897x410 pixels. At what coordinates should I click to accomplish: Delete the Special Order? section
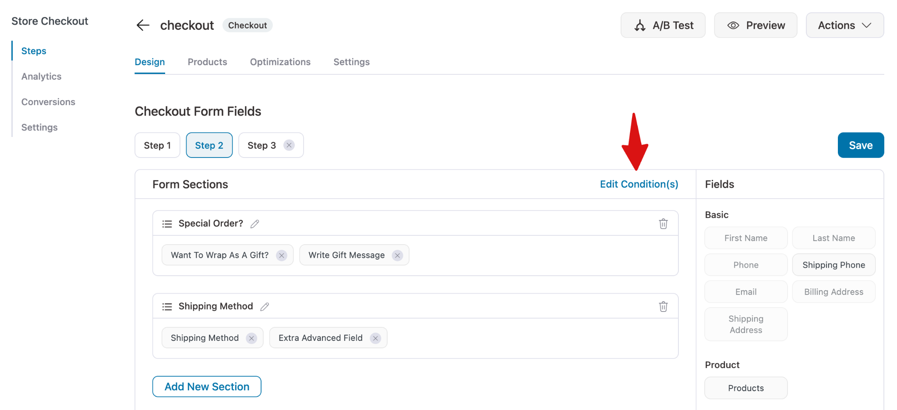(x=663, y=224)
